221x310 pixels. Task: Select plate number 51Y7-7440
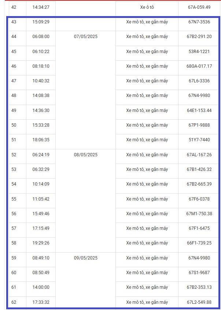[199, 140]
